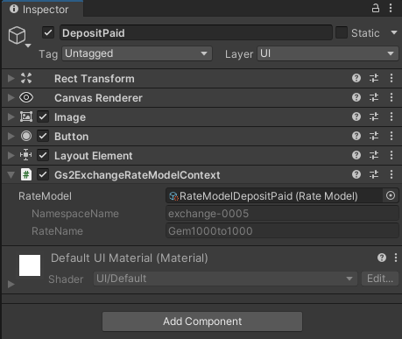This screenshot has width=402, height=339.
Task: Open the Layout Element more options menu
Action: click(x=391, y=155)
